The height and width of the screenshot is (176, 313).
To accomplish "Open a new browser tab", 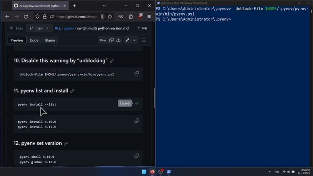I will tap(74, 6).
